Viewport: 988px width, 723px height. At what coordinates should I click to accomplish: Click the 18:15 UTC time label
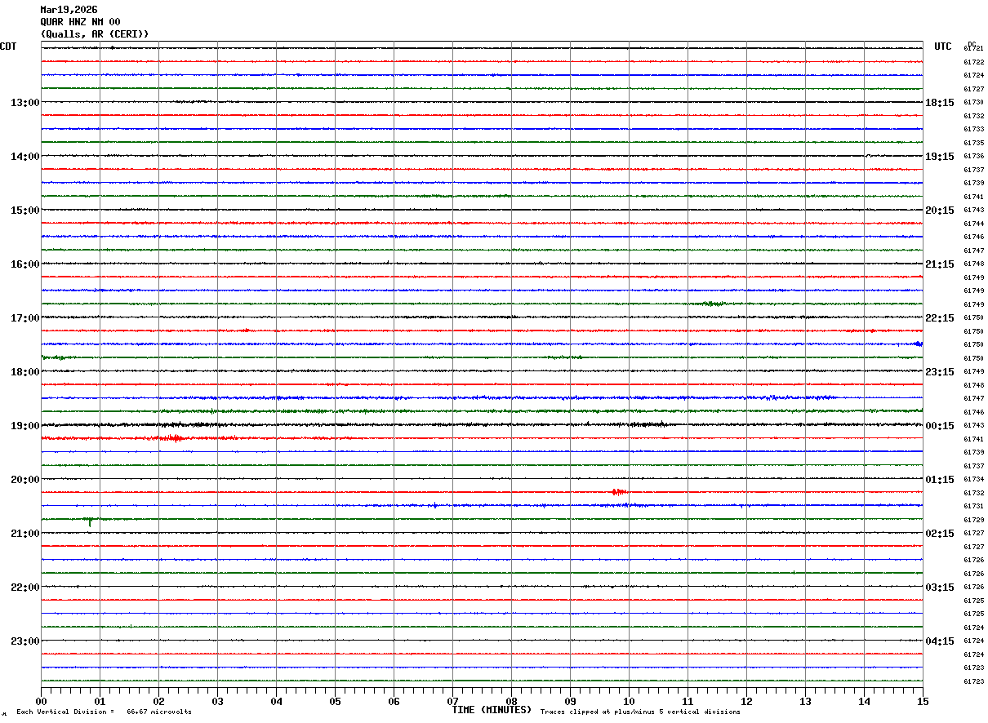tap(940, 103)
